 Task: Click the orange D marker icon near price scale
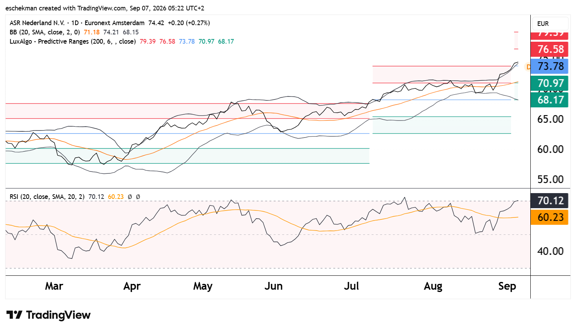(528, 67)
